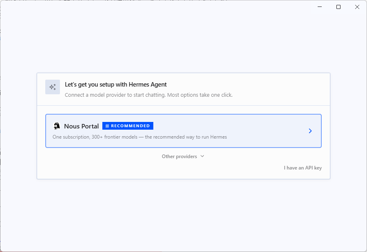Click the right chevron on Nous Portal card
Image resolution: width=367 pixels, height=252 pixels.
[310, 131]
